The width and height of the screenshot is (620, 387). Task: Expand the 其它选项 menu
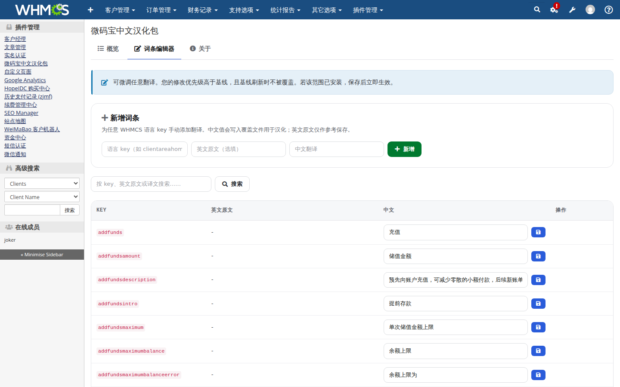(327, 10)
